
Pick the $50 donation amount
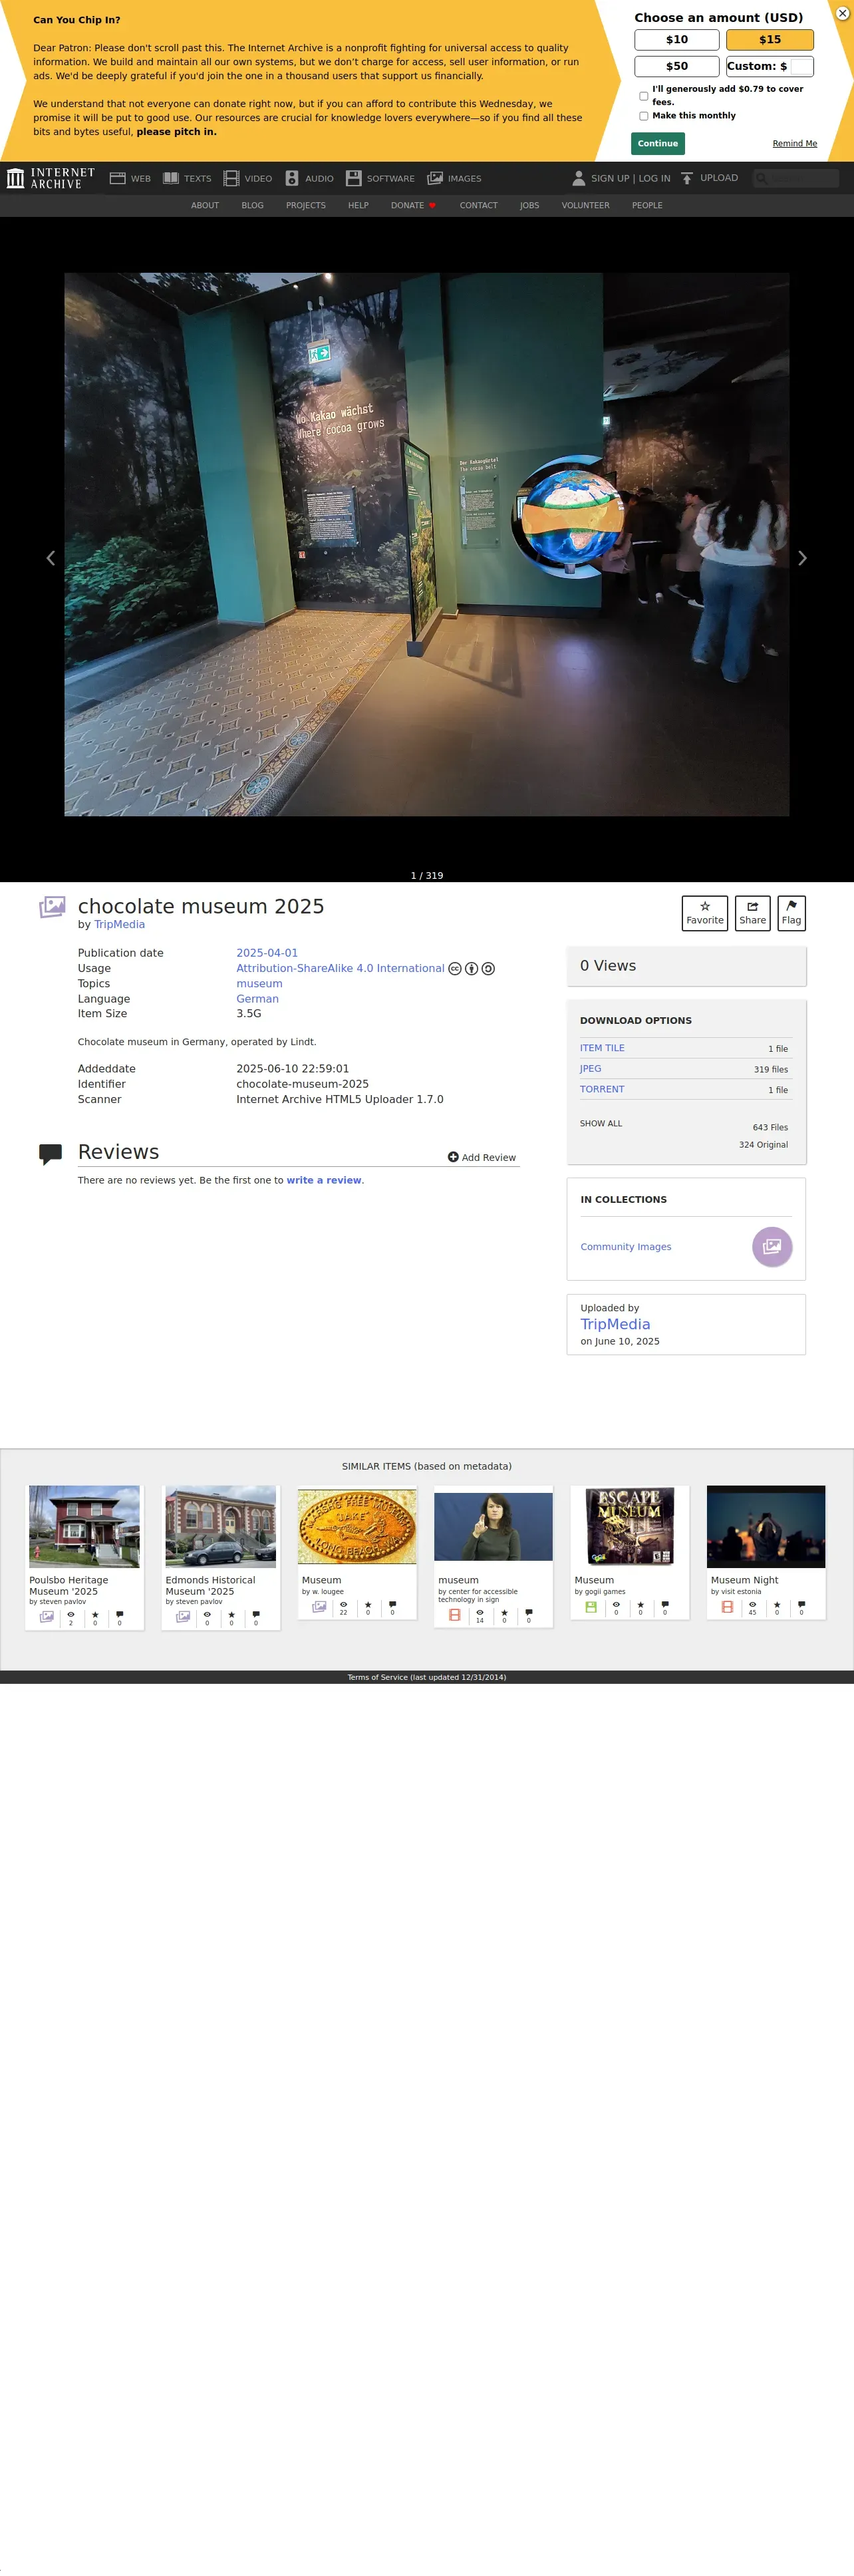(677, 66)
